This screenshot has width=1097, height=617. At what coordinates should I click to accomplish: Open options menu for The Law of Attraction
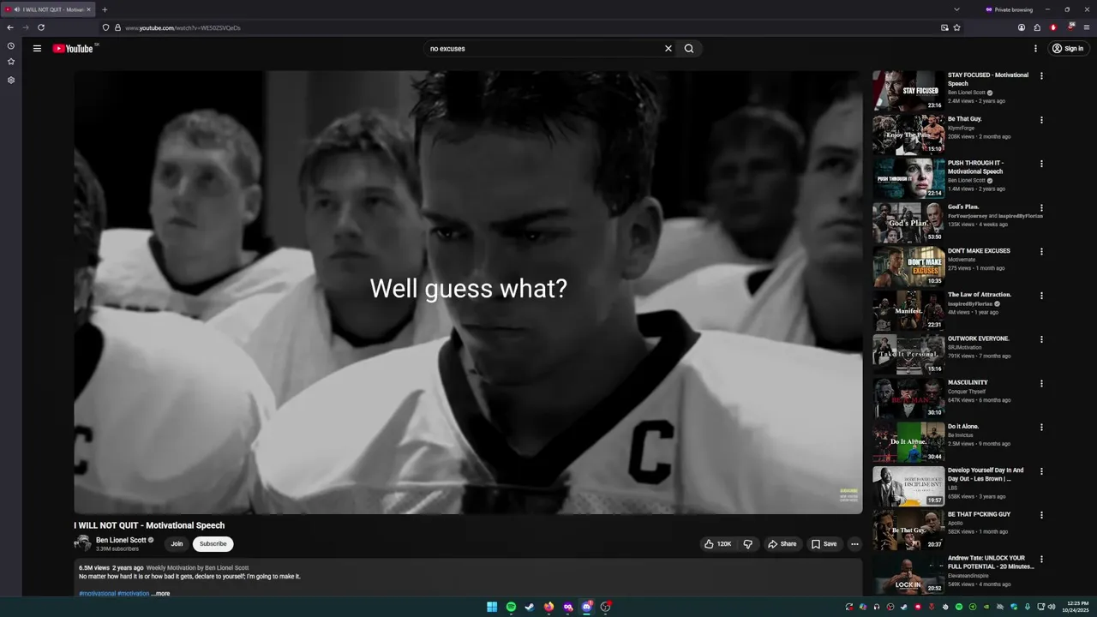tap(1042, 296)
